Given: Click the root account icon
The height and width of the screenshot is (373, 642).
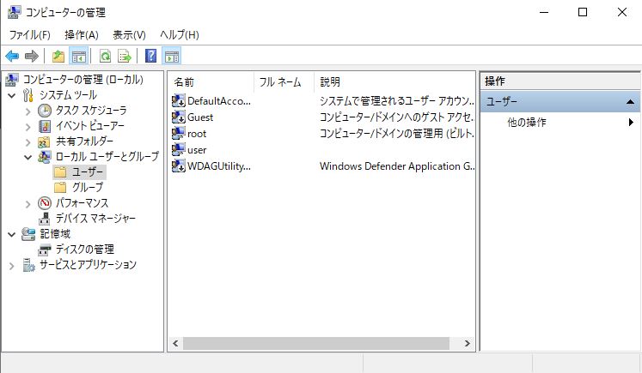Looking at the screenshot, I should [179, 133].
